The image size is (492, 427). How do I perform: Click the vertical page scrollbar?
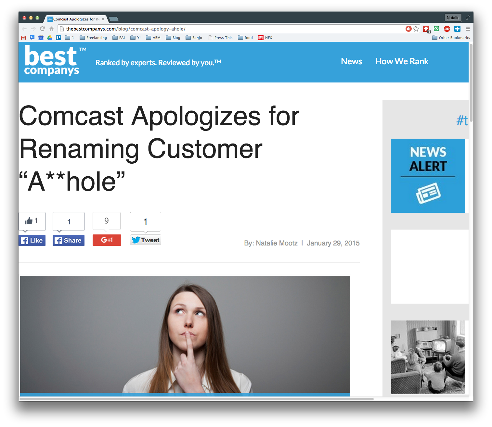471,83
